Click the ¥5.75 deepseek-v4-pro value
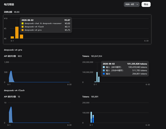This screenshot has width=166, height=129. coord(67,30)
